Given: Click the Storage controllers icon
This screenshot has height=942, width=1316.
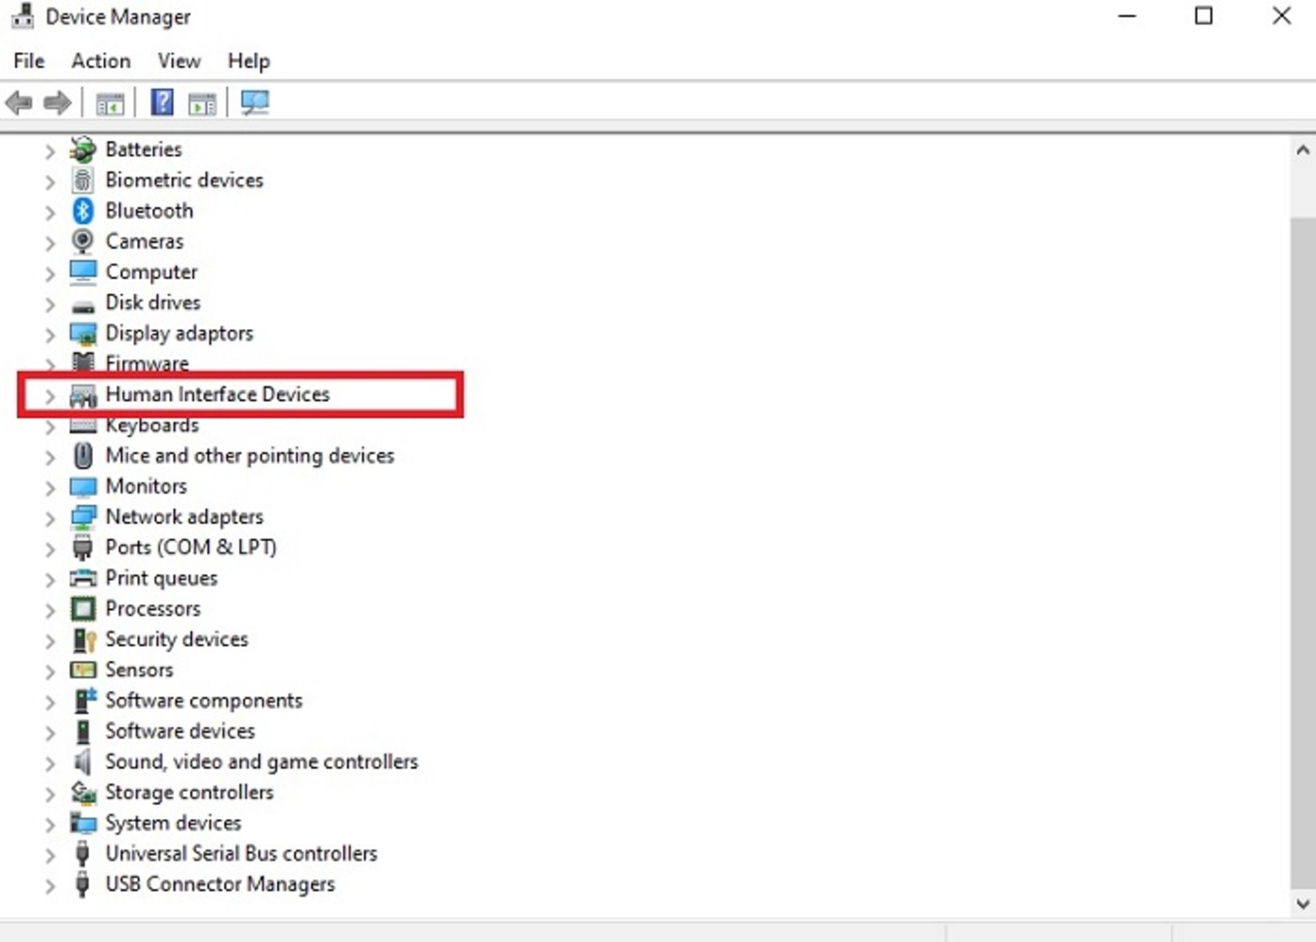Looking at the screenshot, I should click(83, 793).
